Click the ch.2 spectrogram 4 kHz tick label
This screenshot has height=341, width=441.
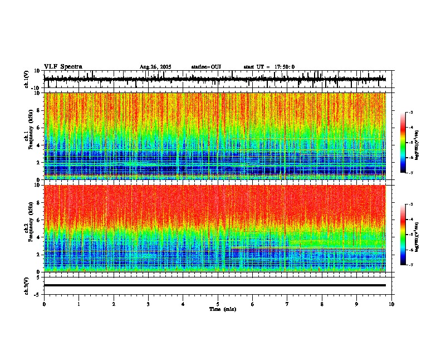tap(39, 237)
